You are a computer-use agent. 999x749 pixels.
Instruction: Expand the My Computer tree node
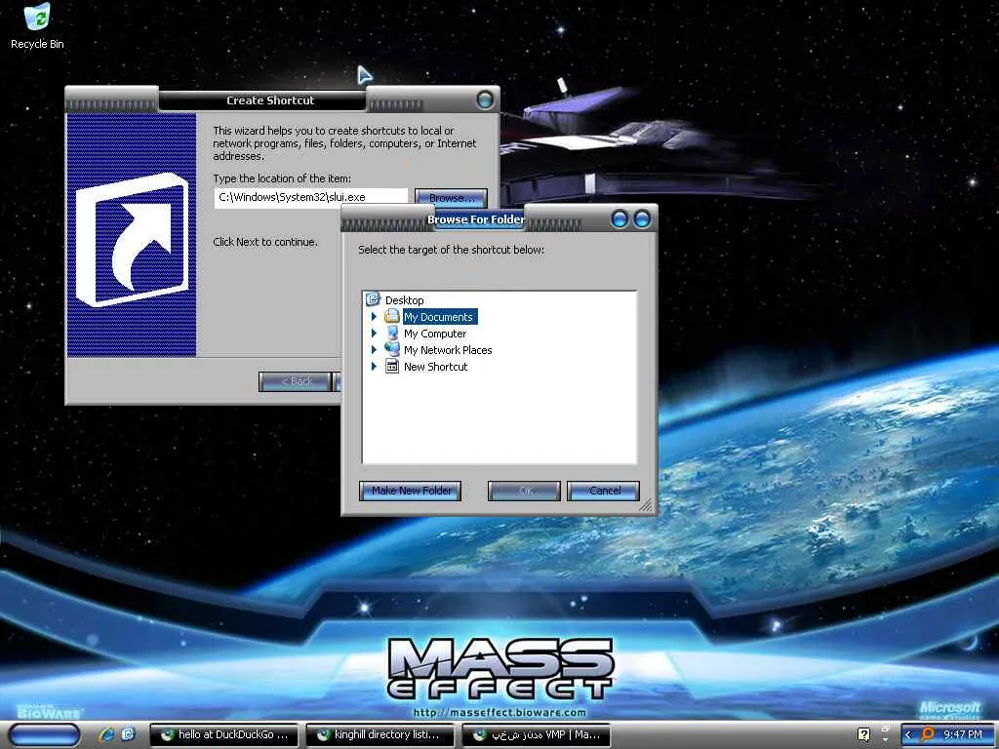(x=374, y=334)
